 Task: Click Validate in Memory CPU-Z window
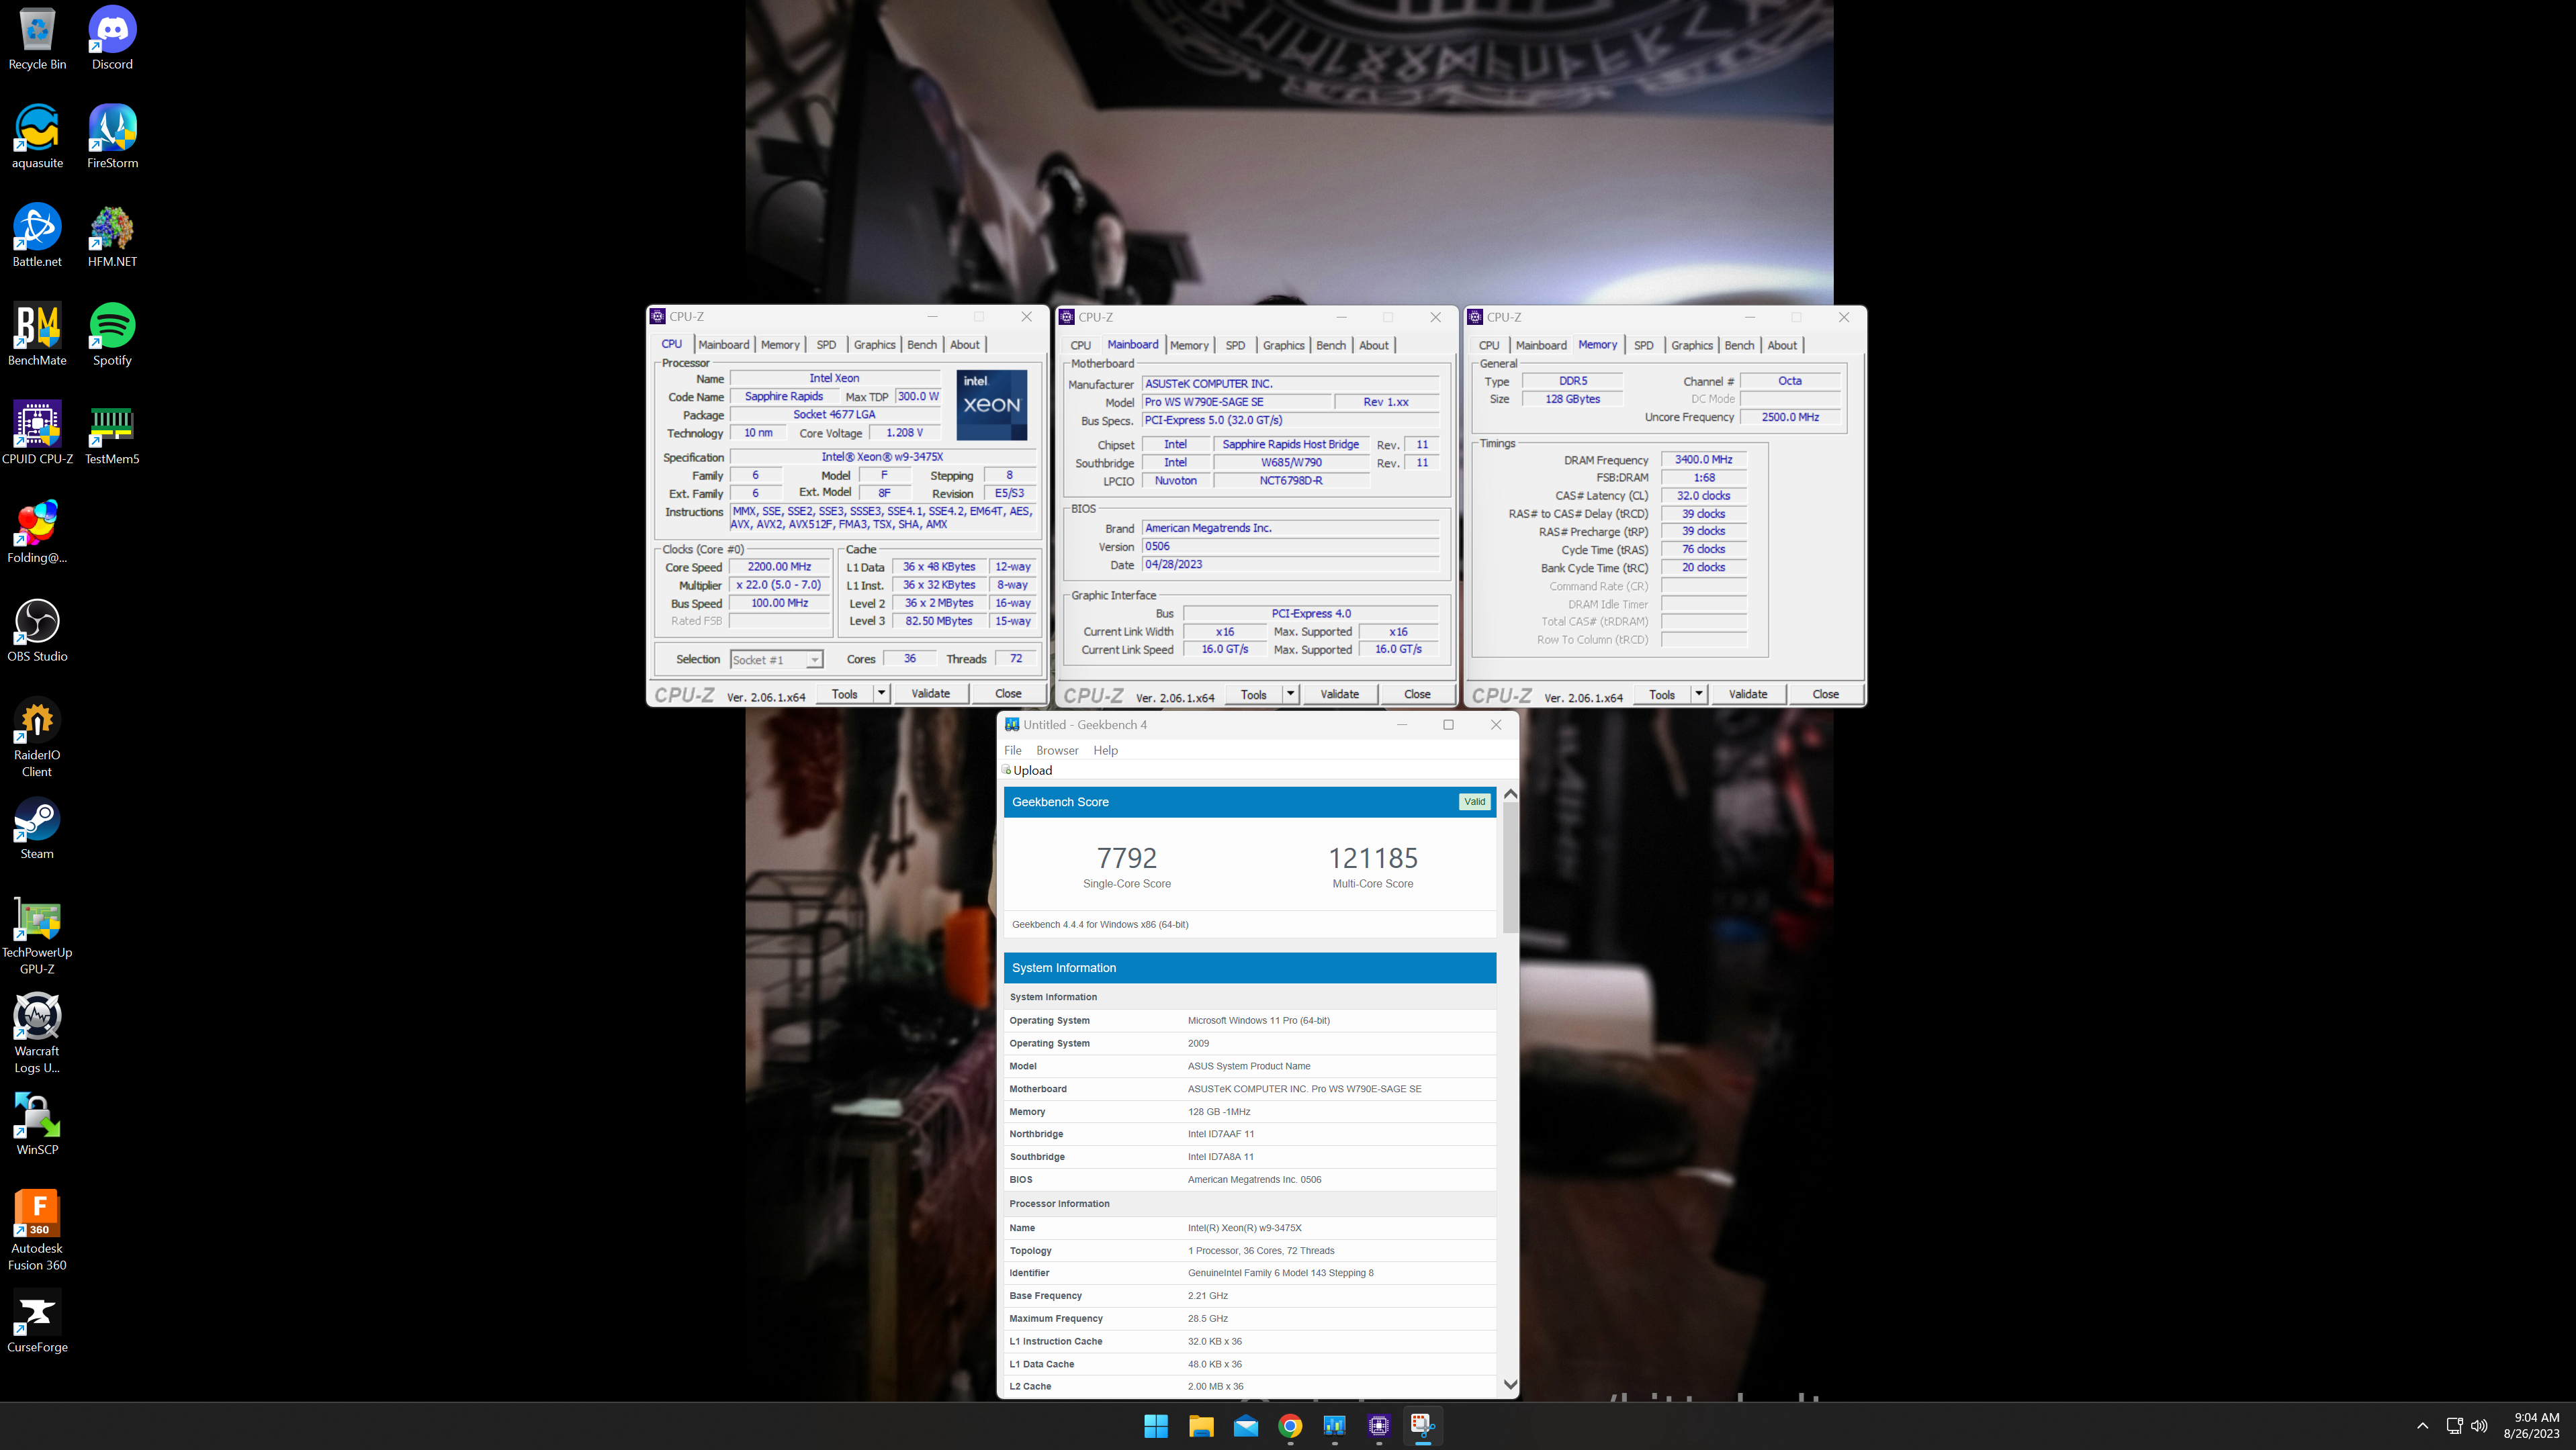pos(1748,695)
